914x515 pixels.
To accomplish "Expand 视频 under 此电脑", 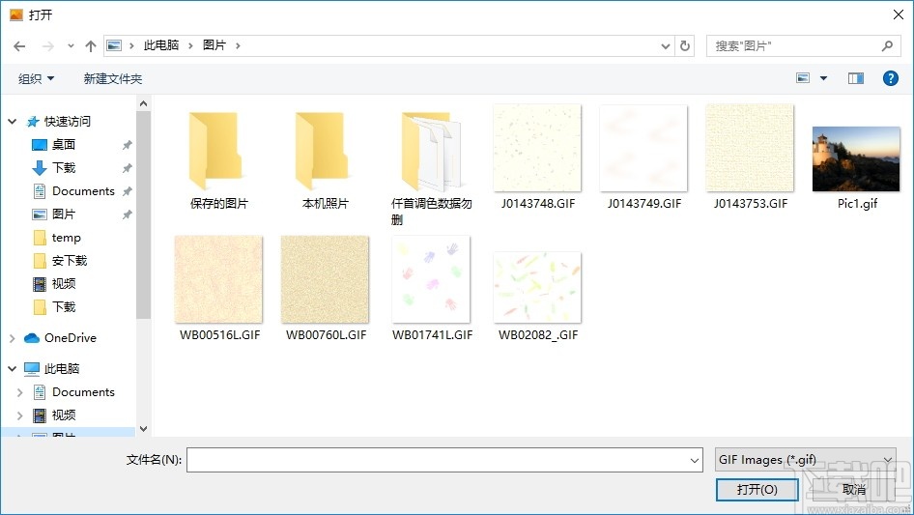I will (x=20, y=415).
